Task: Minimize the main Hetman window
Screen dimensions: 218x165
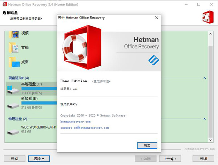Action: 186,4
